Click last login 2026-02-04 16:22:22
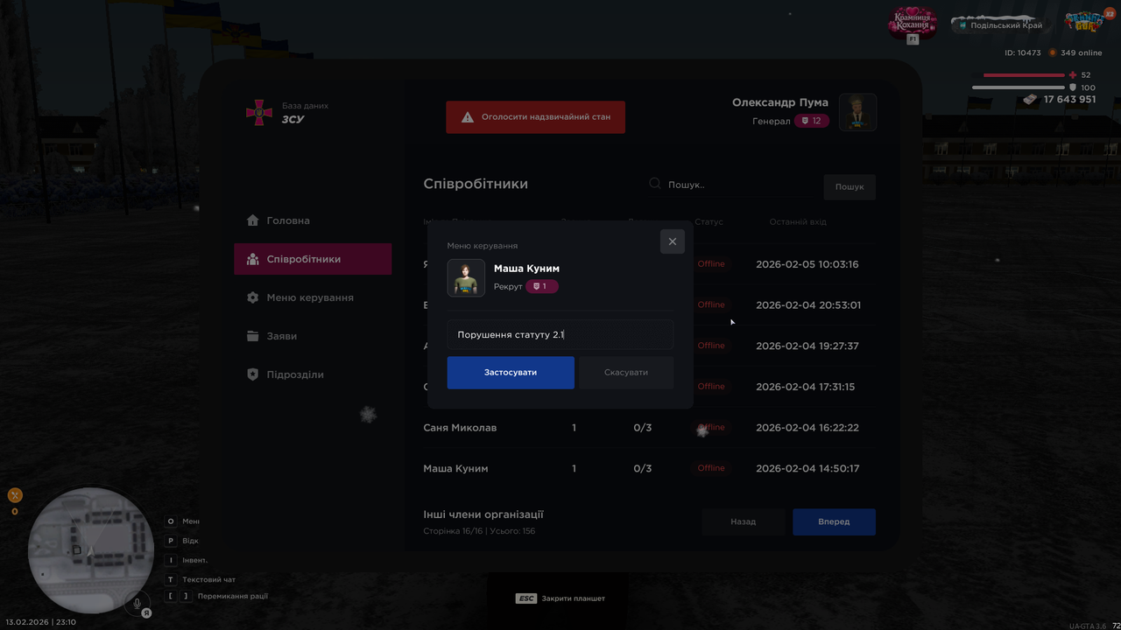Screen dimensions: 1121x630 [x=807, y=428]
